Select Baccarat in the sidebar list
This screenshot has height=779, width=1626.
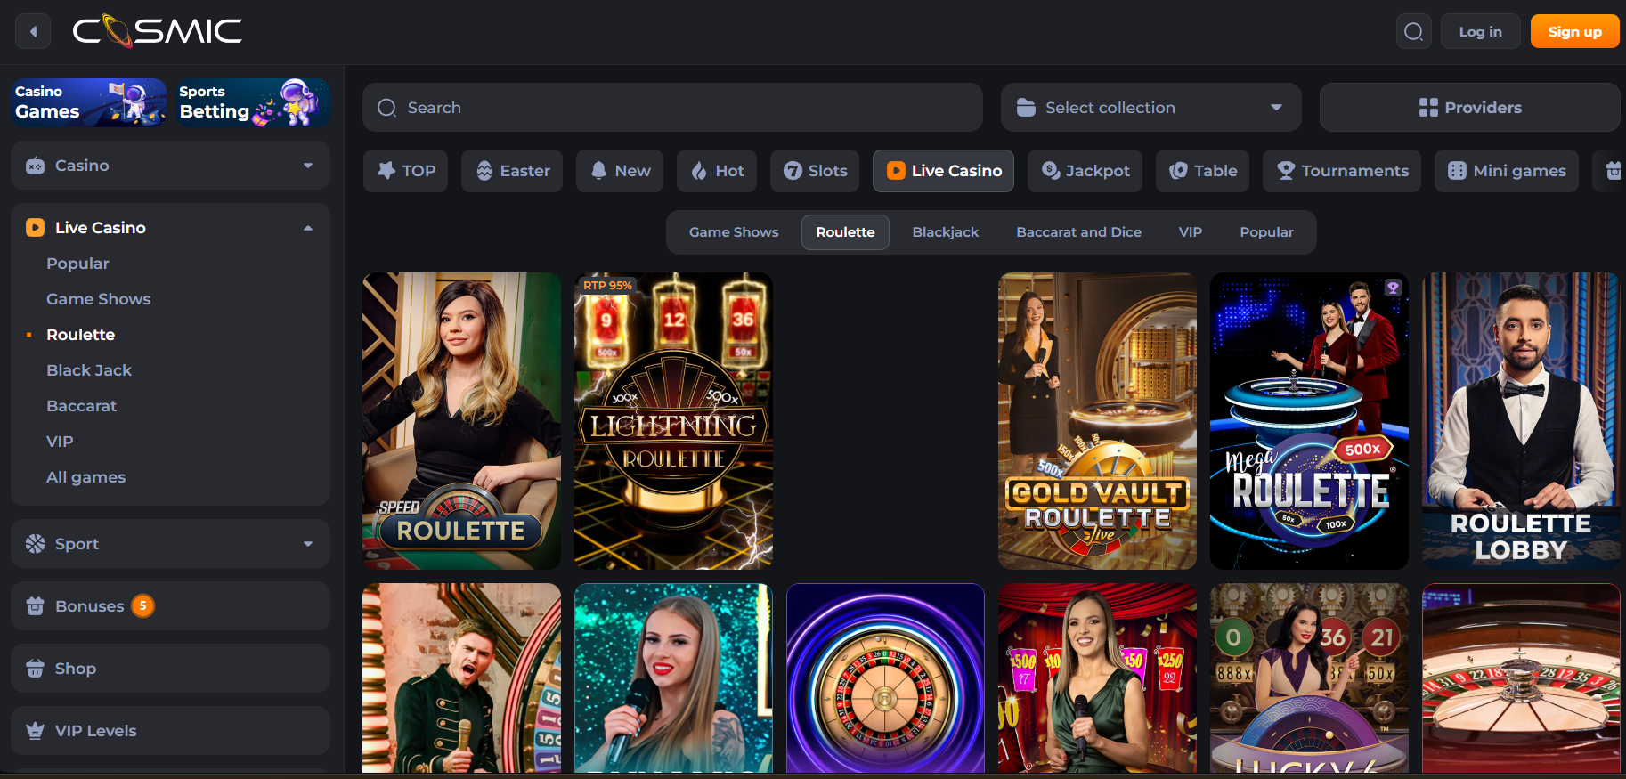click(x=81, y=406)
